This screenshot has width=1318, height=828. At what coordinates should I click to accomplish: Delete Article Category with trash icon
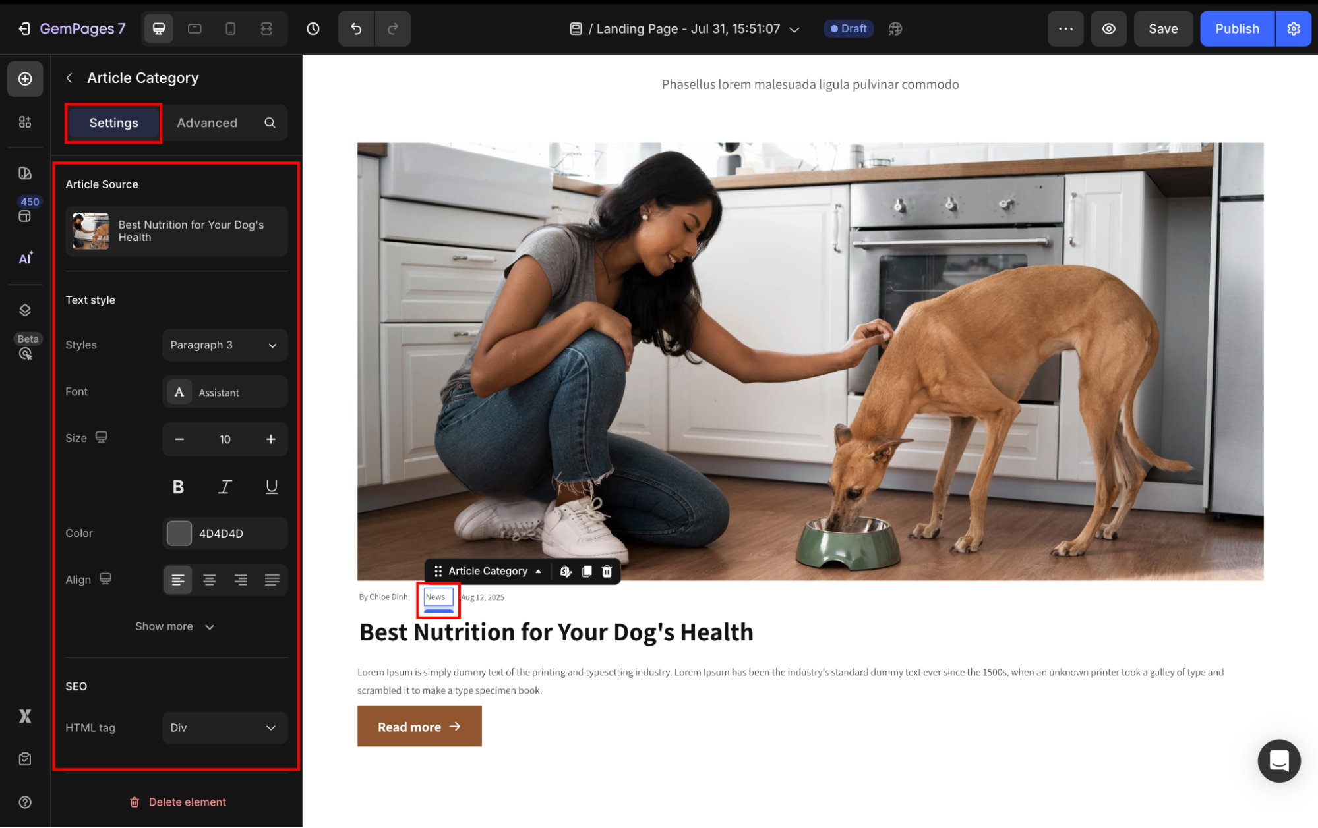[607, 571]
